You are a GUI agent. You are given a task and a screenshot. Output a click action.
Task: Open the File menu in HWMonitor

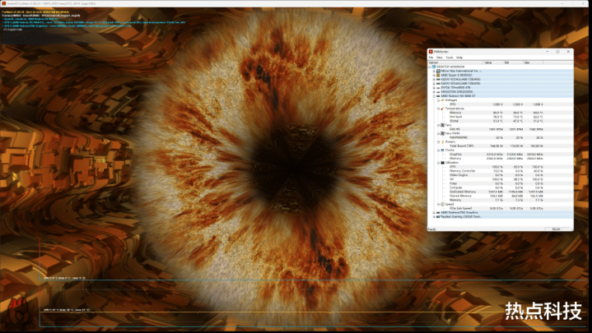(431, 58)
